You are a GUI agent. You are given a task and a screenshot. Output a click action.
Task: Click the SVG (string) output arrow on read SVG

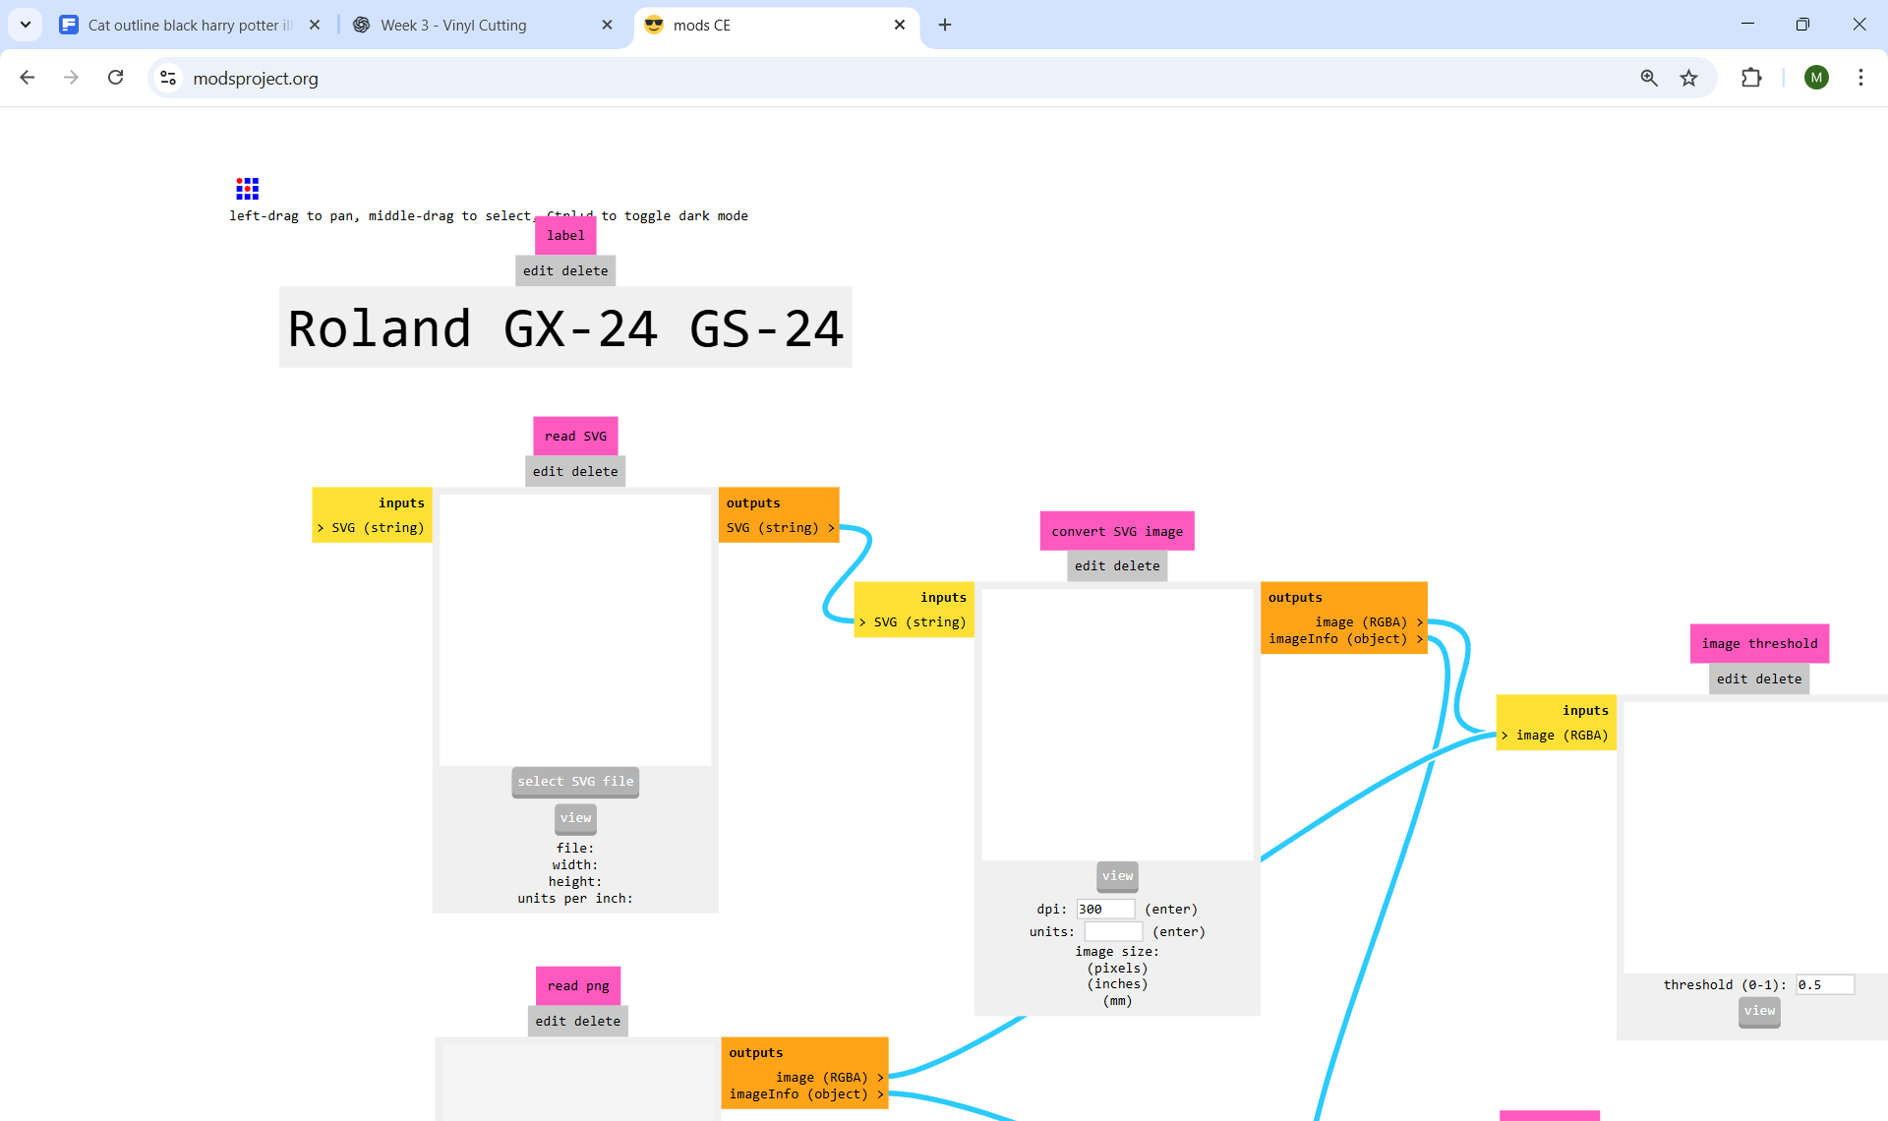(x=832, y=527)
